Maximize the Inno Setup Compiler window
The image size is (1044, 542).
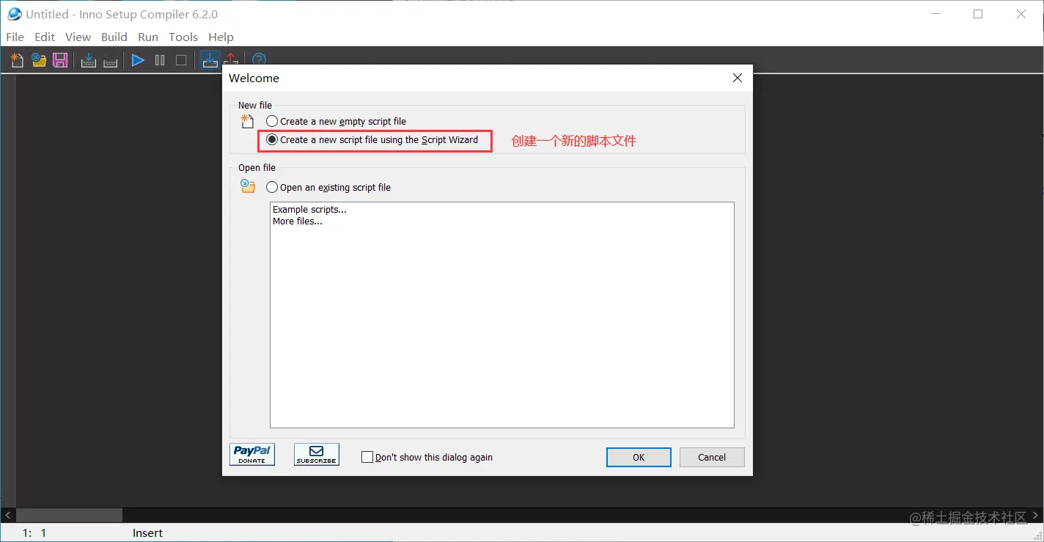pos(978,14)
